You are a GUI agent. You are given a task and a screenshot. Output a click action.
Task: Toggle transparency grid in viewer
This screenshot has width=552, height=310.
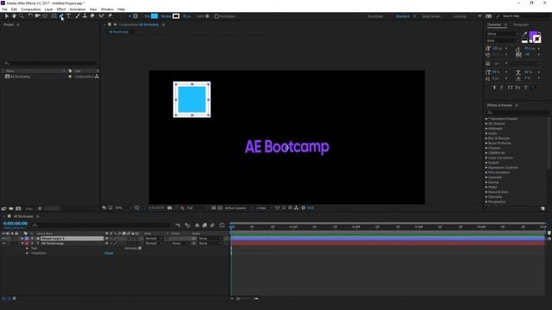(x=220, y=208)
